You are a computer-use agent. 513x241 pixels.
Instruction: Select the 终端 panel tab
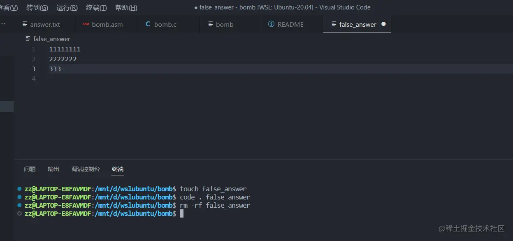pyautogui.click(x=118, y=169)
